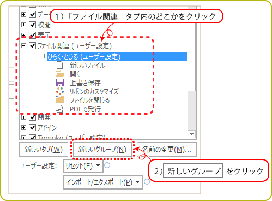This screenshot has height=201, width=272.
Task: Click info icon next to インポート/エクスポート
Action: click(147, 181)
